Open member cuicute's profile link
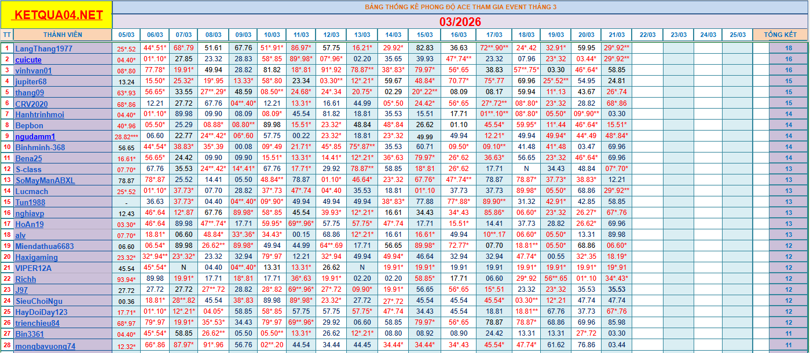The width and height of the screenshot is (810, 353). pyautogui.click(x=28, y=60)
